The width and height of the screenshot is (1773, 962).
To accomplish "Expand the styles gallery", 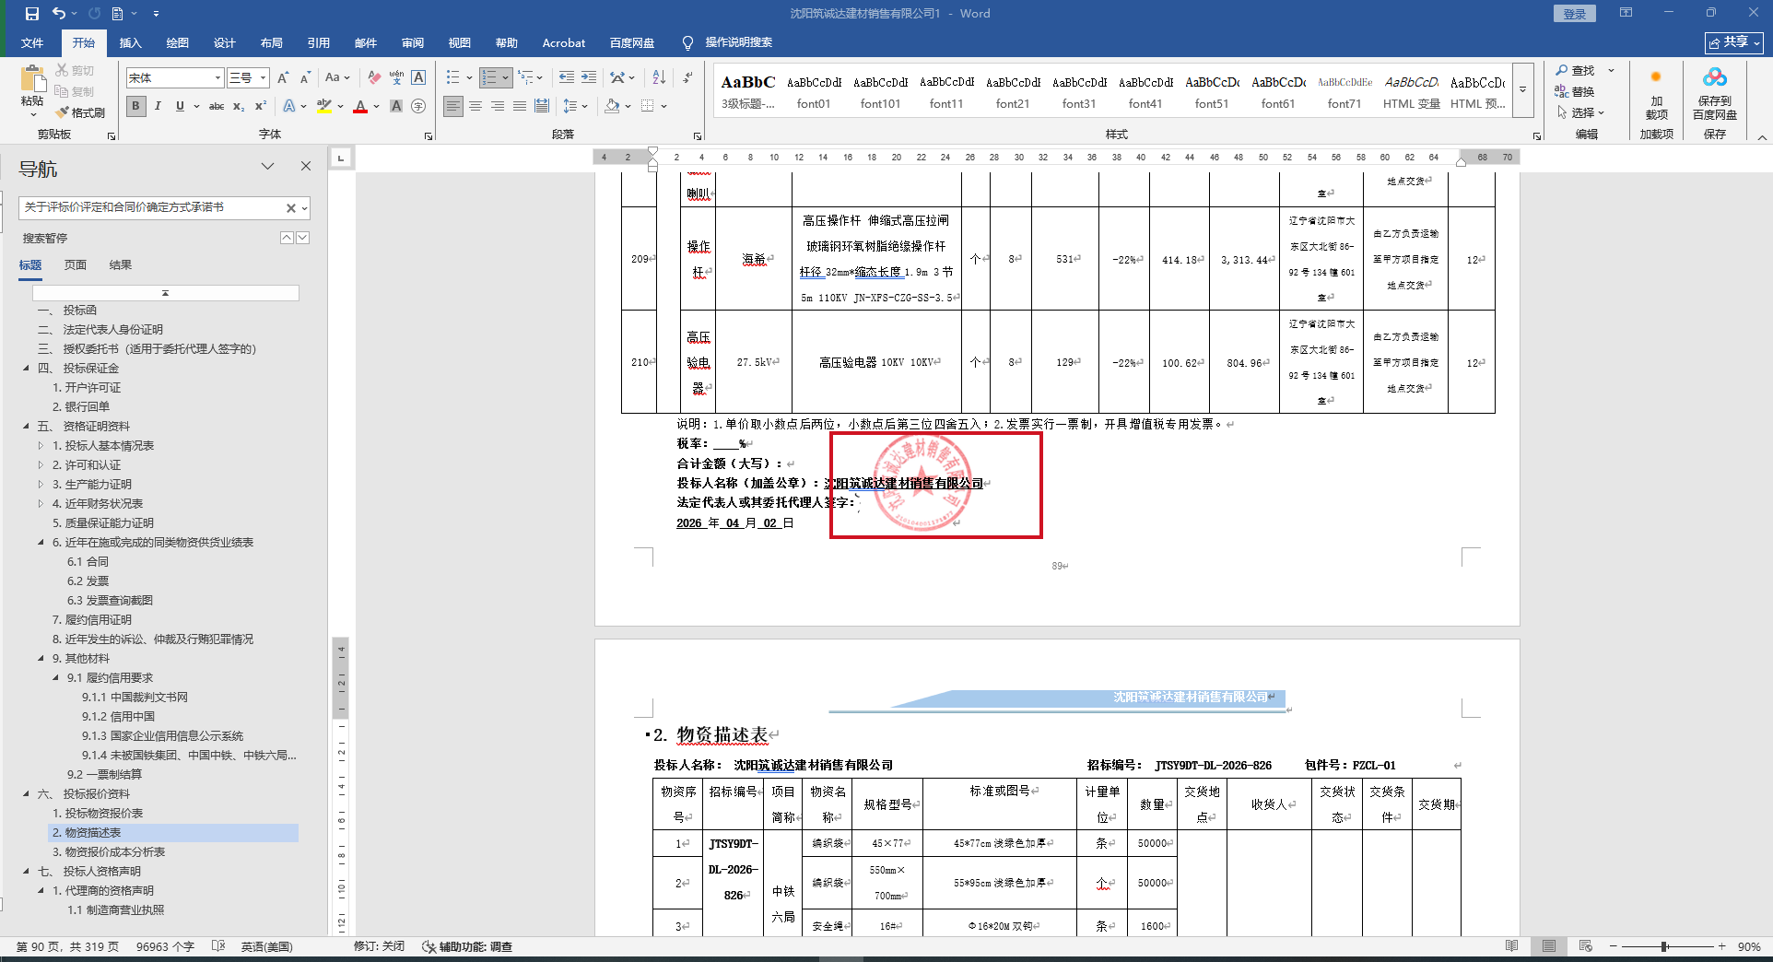I will pos(1523,89).
